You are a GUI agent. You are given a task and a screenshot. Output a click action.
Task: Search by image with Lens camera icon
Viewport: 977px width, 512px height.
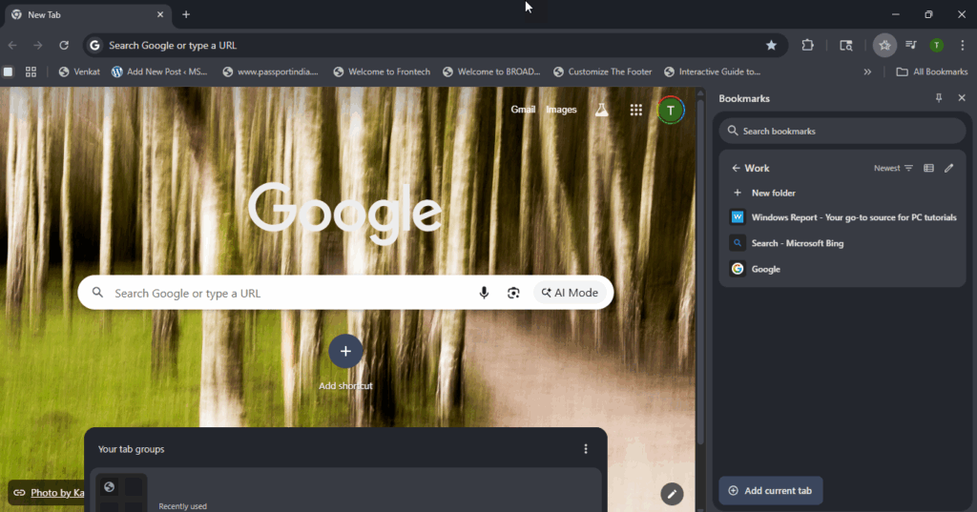click(513, 293)
